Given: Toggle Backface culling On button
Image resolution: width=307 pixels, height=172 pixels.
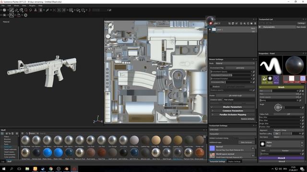Looking at the screenshot, I should 277,134.
